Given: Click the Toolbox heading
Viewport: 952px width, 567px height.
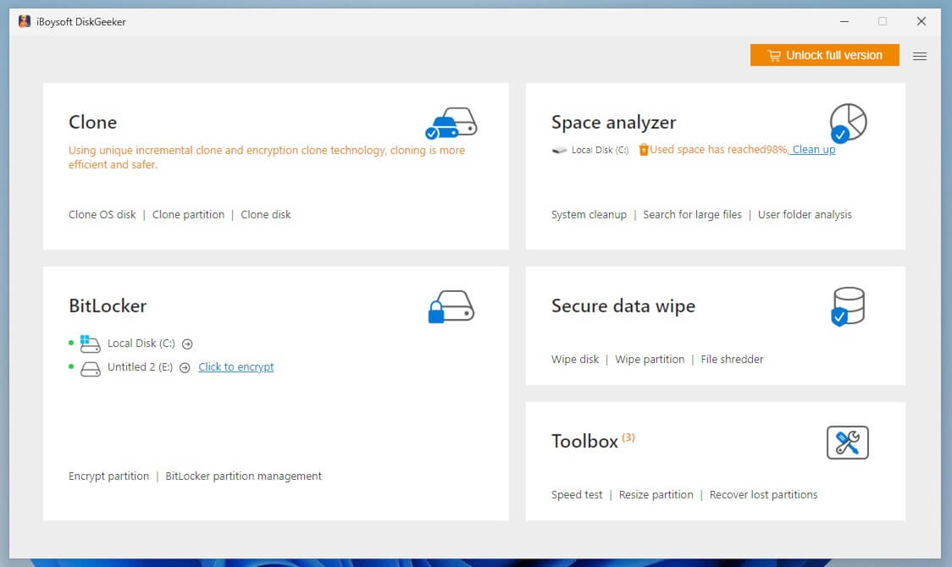Looking at the screenshot, I should (584, 442).
